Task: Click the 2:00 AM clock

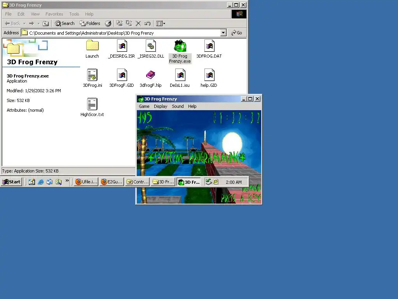Action: [x=234, y=182]
